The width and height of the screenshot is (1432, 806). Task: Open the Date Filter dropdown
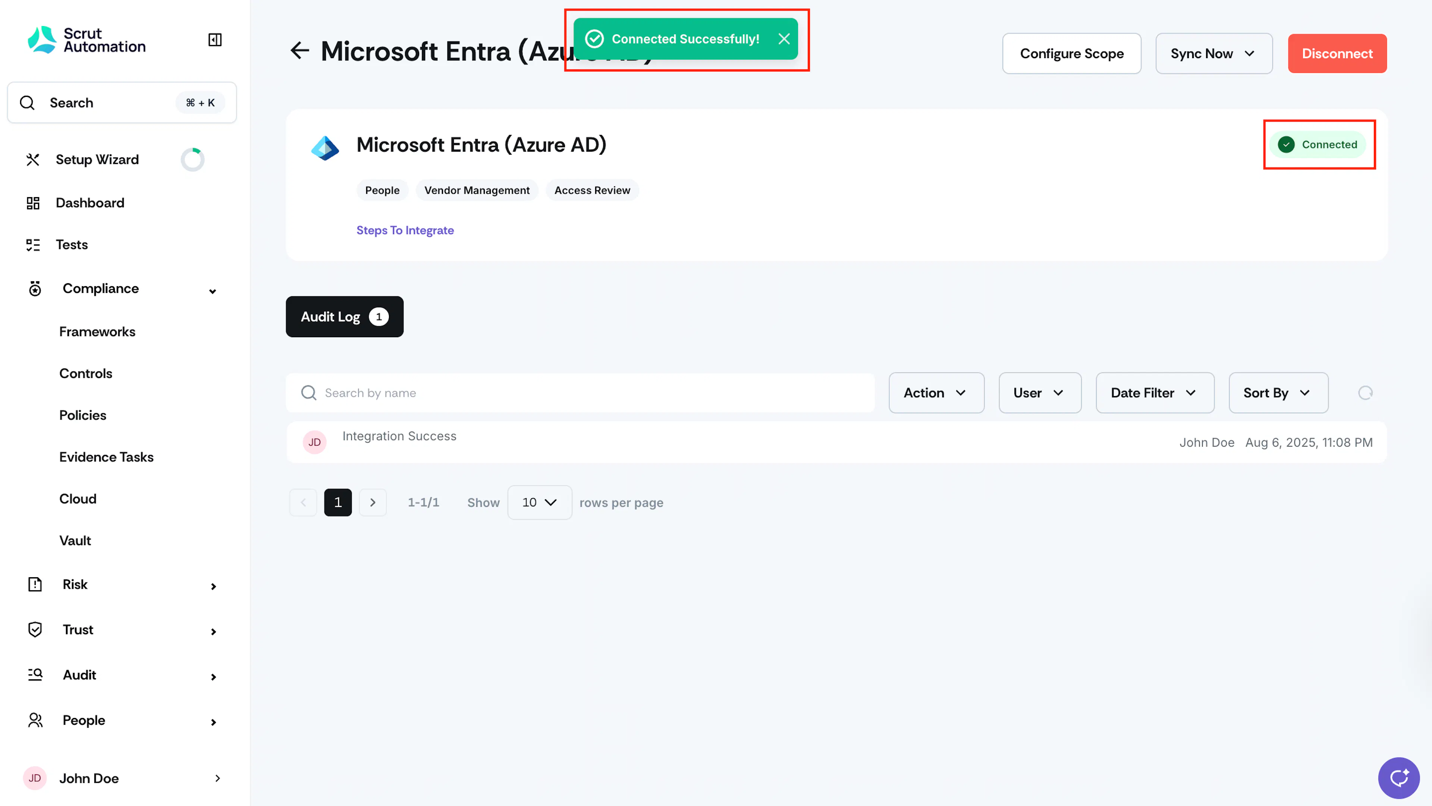point(1155,393)
